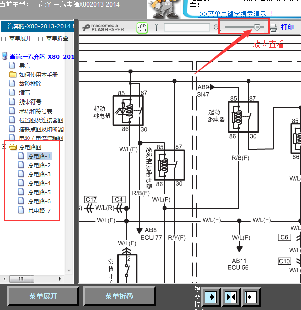Select the text selection cursor tool

click(x=156, y=28)
